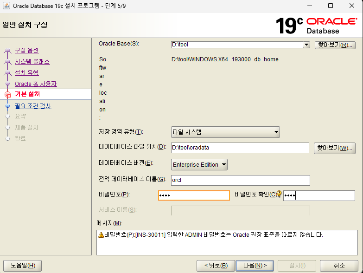Open the 설치 유형 step

pyautogui.click(x=26, y=72)
